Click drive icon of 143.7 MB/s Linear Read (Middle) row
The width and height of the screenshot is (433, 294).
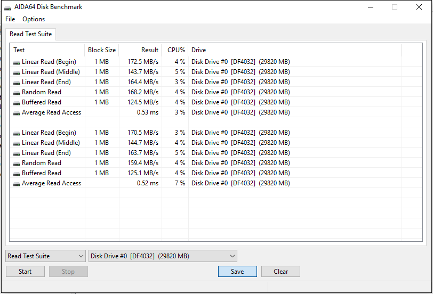(x=17, y=72)
